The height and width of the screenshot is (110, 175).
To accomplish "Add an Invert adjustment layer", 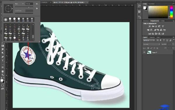I will [x=150, y=34].
